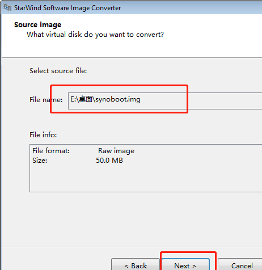Image resolution: width=262 pixels, height=270 pixels.
Task: Click the 'What virtual disk' question text
Action: tap(95, 35)
